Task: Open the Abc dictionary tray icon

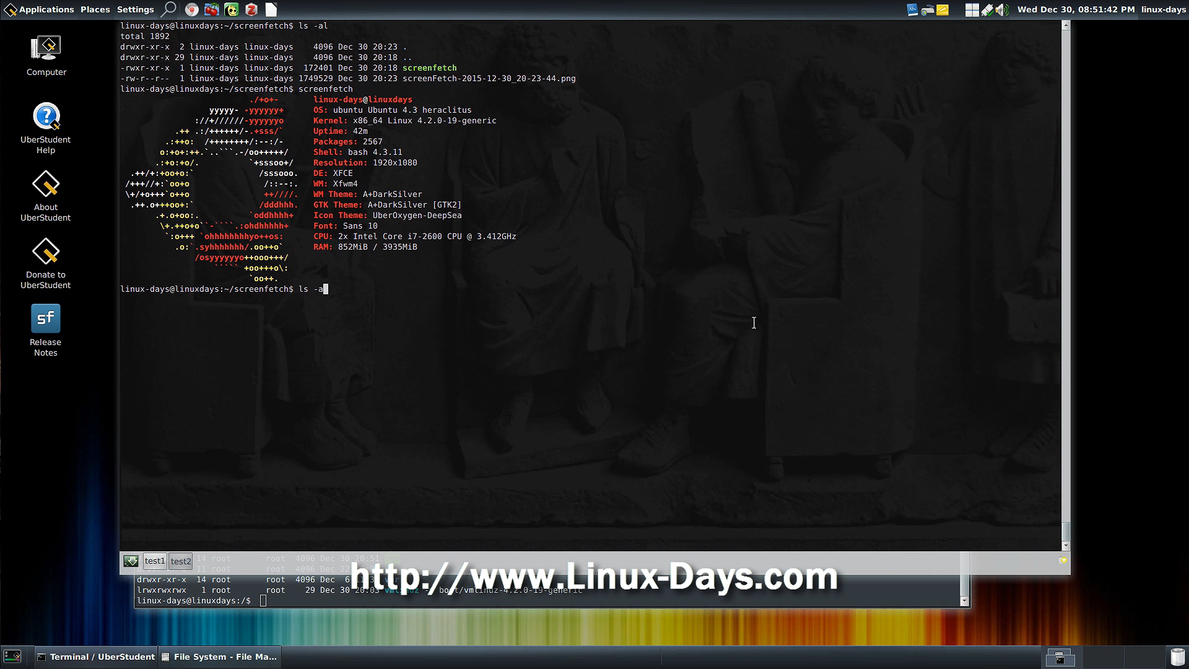Action: point(912,9)
